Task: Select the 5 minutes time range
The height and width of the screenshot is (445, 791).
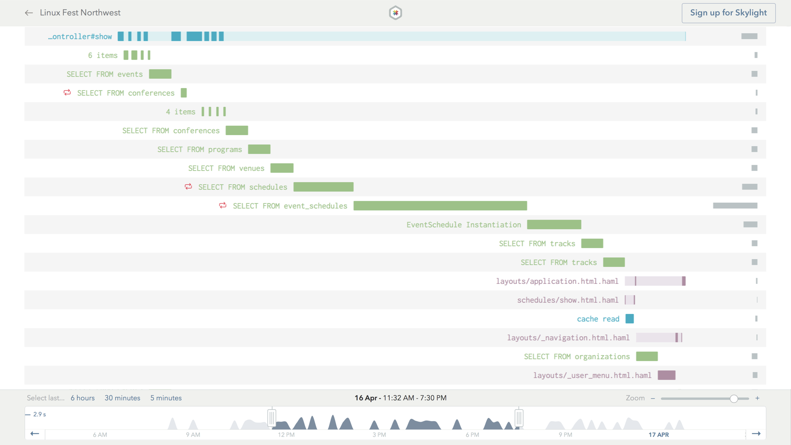Action: 166,398
